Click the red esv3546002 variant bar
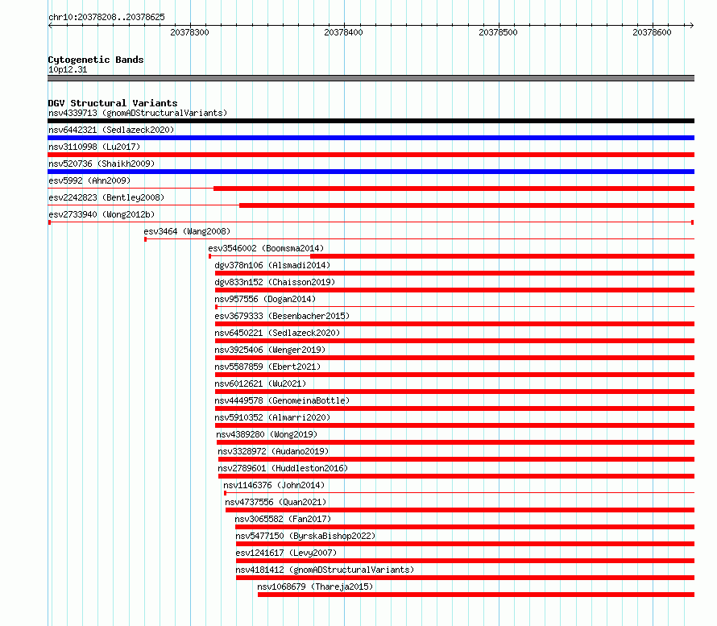The width and height of the screenshot is (717, 626). [502, 256]
